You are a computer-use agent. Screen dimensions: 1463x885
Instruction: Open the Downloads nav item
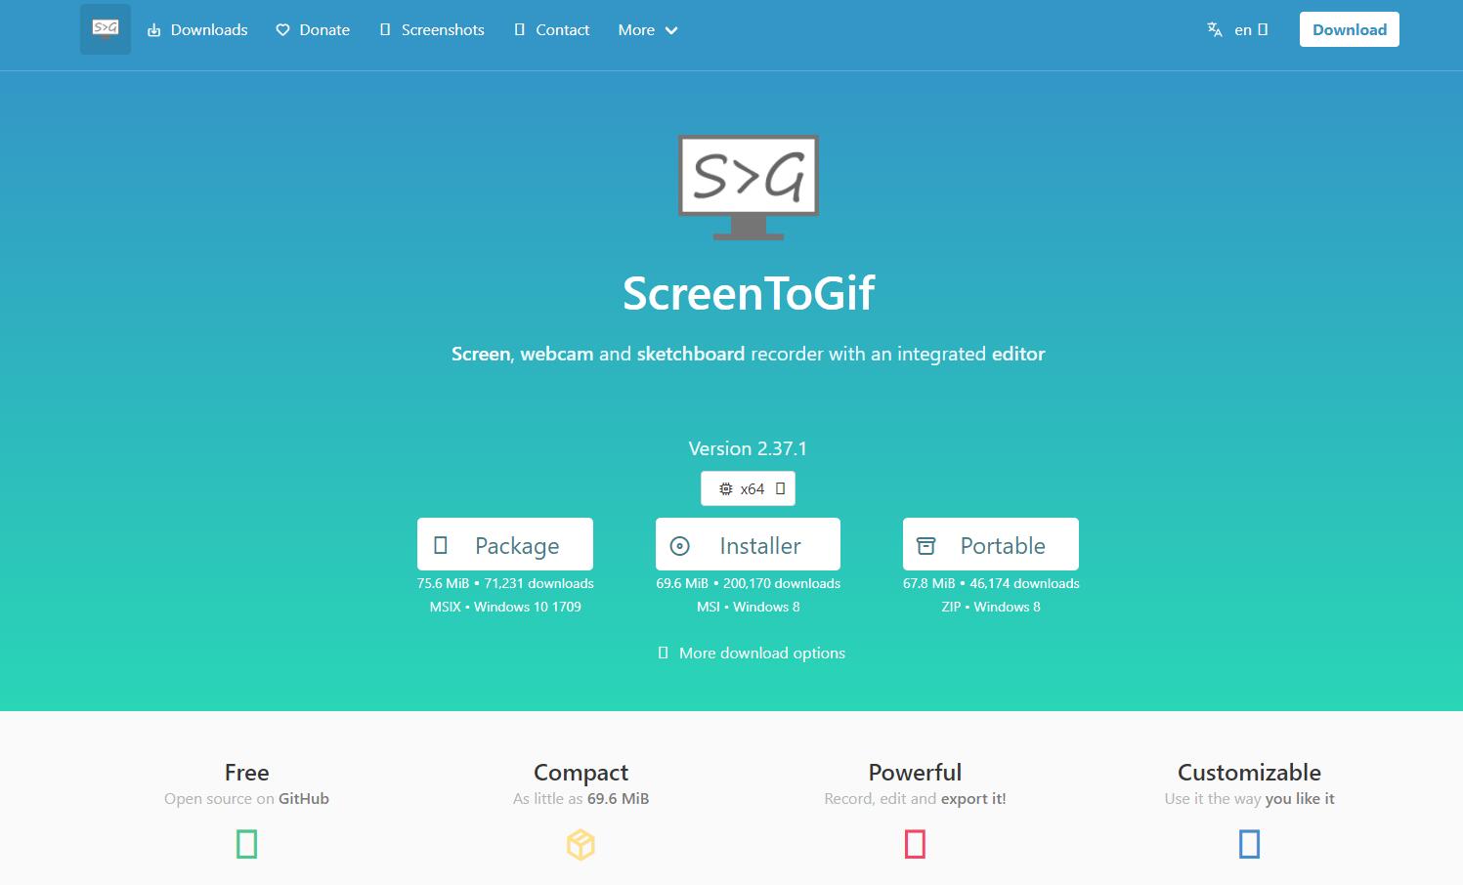coord(197,30)
